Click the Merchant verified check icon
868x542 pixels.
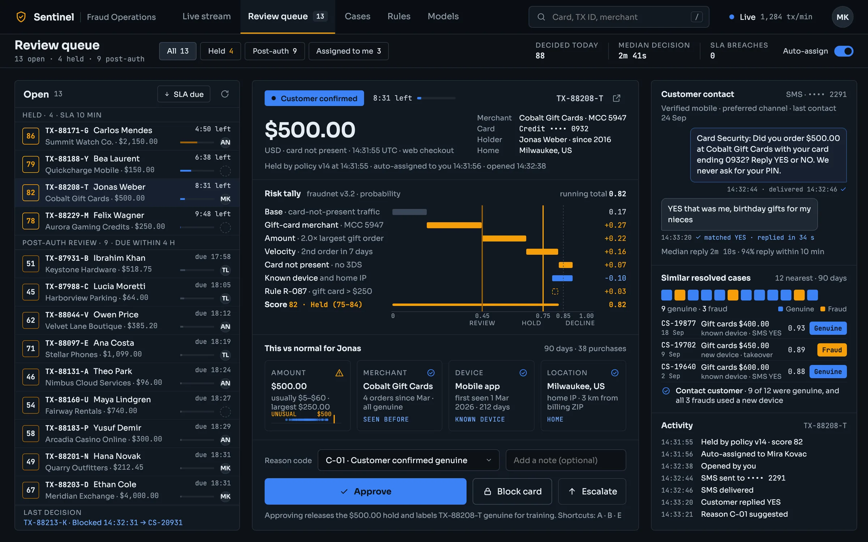coord(431,373)
